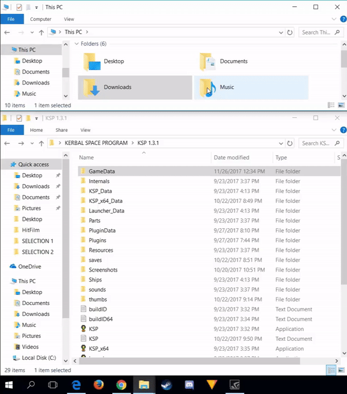Open recent locations dropdown in This PC
Viewport: 347px width, 394px height.
click(32, 32)
